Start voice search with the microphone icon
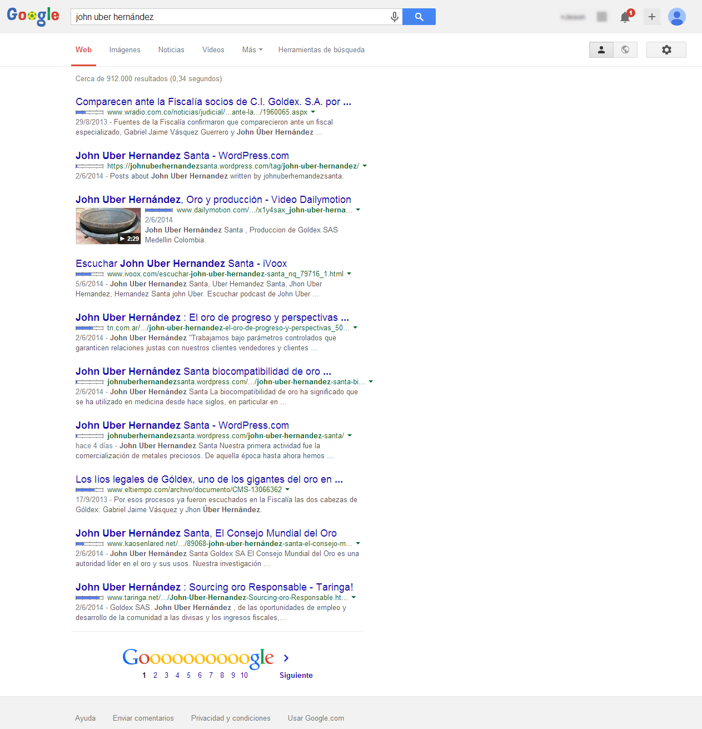Image resolution: width=702 pixels, height=729 pixels. click(394, 17)
